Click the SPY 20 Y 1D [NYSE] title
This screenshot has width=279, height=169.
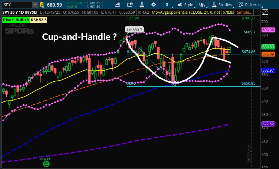(x=20, y=12)
